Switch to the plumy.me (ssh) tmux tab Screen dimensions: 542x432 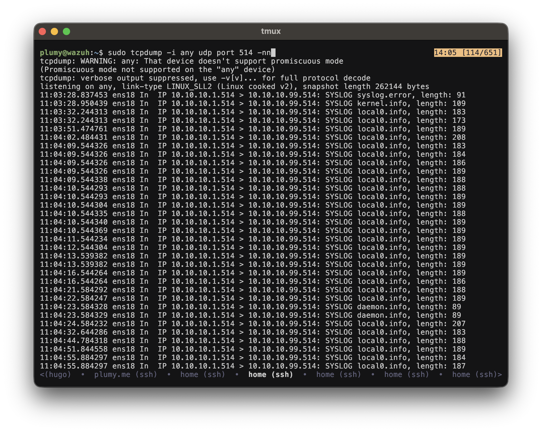[126, 375]
